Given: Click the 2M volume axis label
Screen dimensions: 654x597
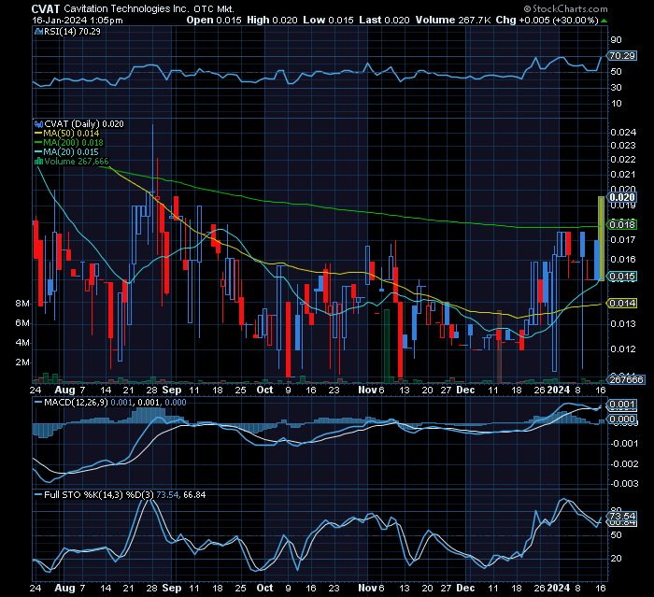Looking at the screenshot, I should (22, 362).
